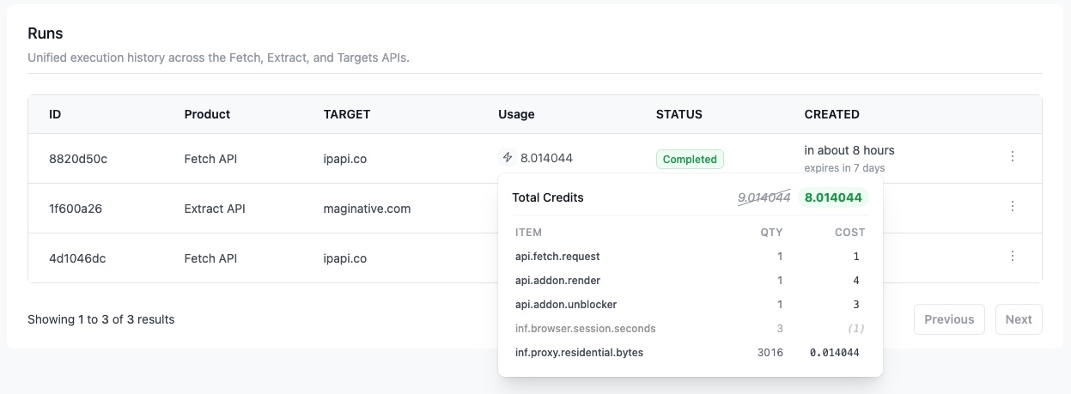Click the STATUS column header
Image resolution: width=1071 pixels, height=394 pixels.
click(x=679, y=114)
